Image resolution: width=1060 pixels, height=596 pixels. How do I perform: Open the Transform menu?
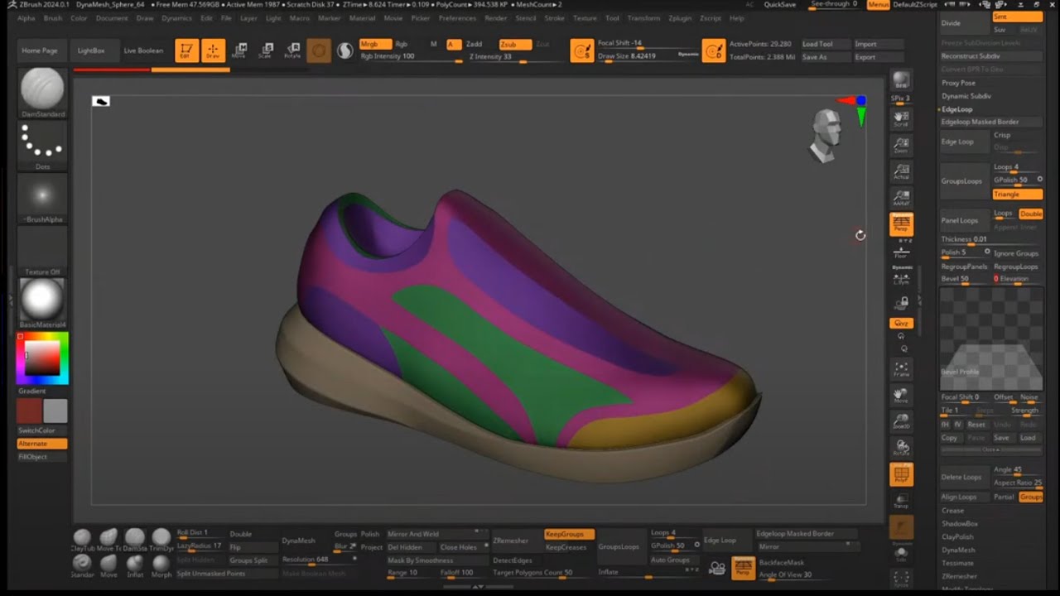[643, 17]
